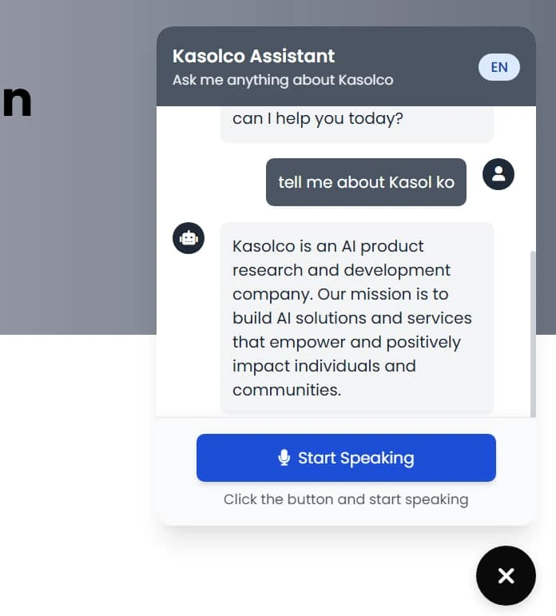The width and height of the screenshot is (556, 616).
Task: Select the "tell me about Kasol ko" message
Action: pos(366,182)
